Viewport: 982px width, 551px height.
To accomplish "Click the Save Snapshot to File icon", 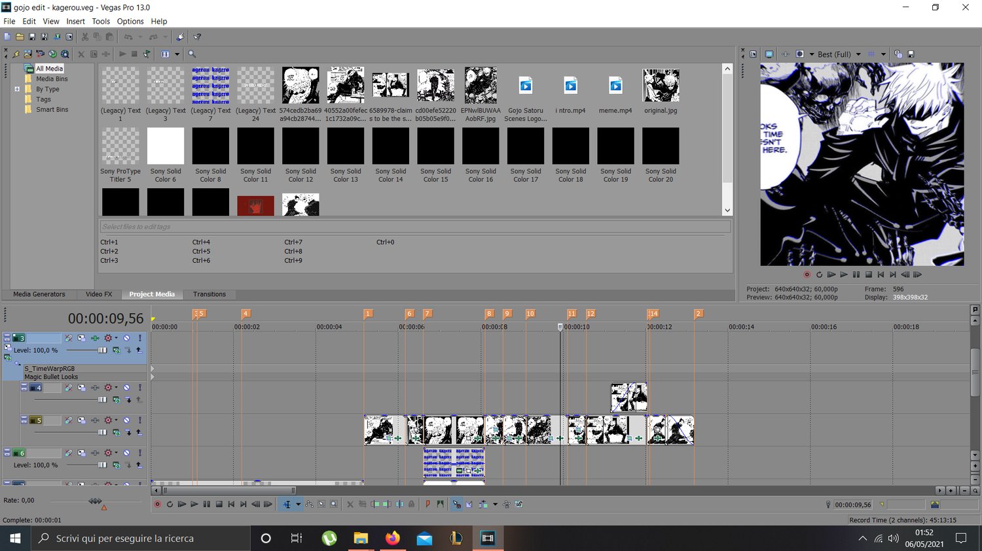I will [911, 54].
